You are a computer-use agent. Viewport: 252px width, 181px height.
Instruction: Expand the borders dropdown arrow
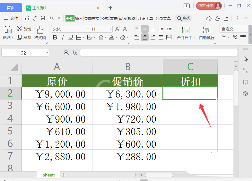(x=83, y=38)
